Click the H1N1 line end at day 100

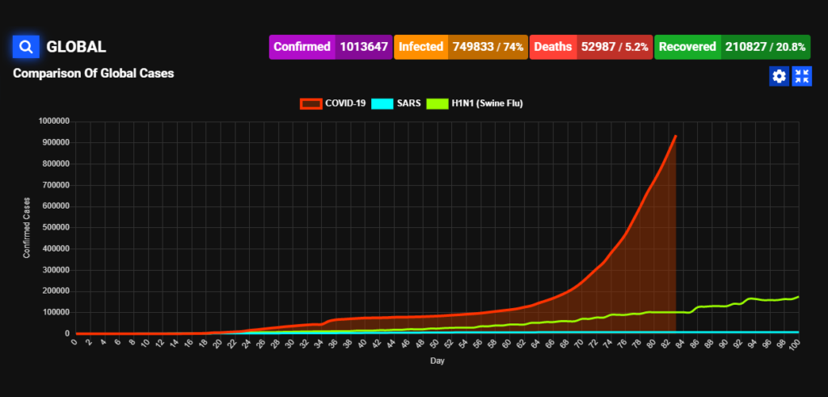point(798,297)
